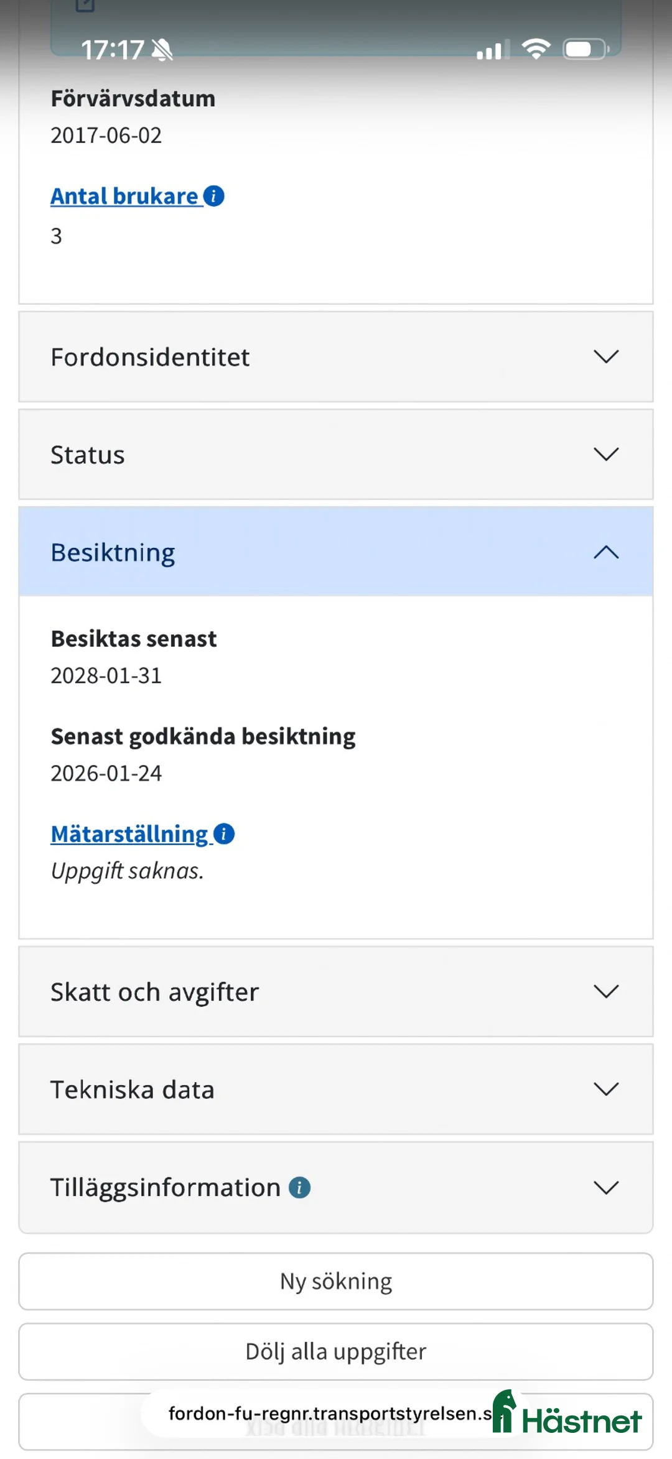Expand the Skatt och avgifter section
The image size is (672, 1459).
point(336,992)
